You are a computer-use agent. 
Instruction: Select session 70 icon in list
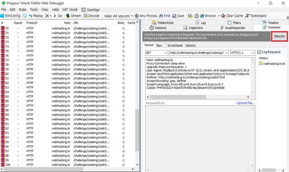[x=3, y=28]
